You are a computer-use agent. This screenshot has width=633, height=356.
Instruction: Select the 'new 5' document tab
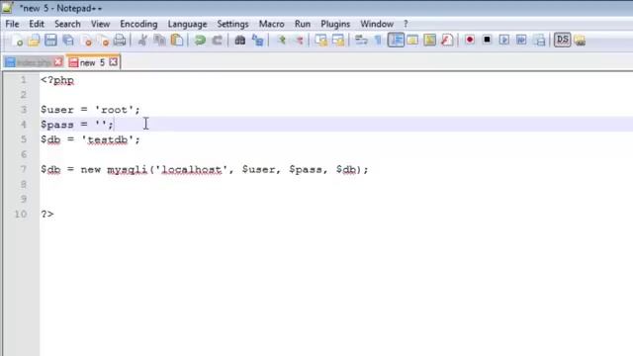(x=92, y=62)
